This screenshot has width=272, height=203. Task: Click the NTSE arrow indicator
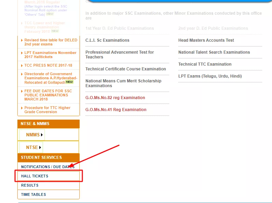tap(40, 148)
